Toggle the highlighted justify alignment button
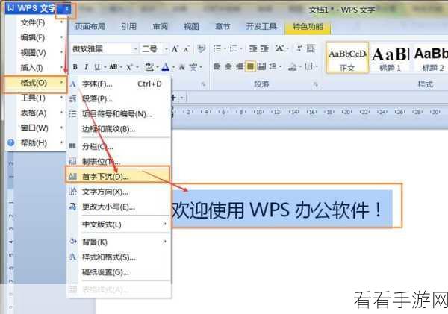The height and width of the screenshot is (314, 448). pyautogui.click(x=250, y=67)
